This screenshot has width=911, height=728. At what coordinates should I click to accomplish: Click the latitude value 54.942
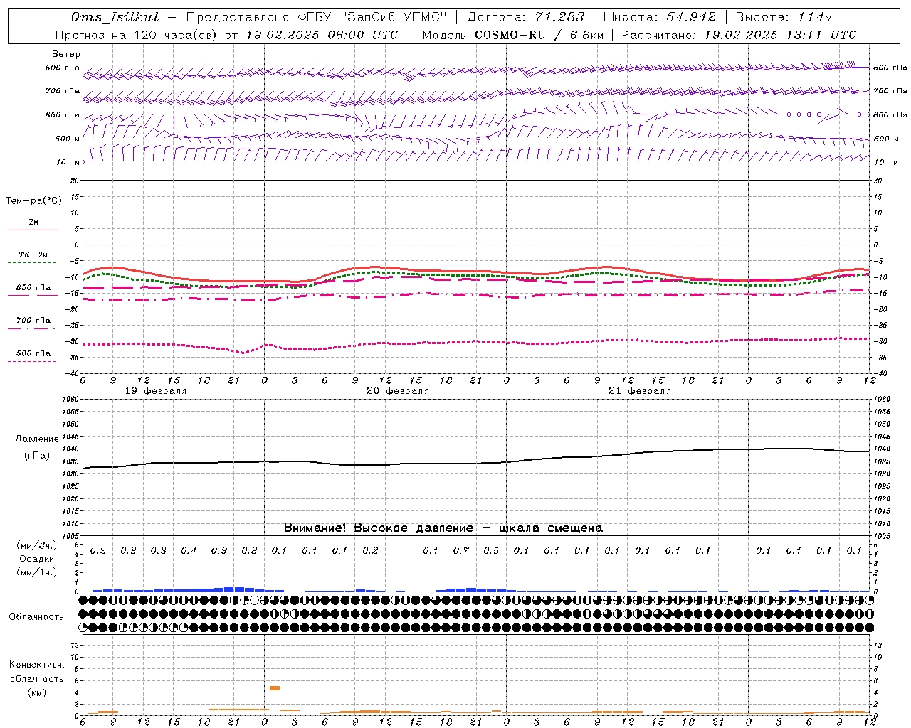(x=690, y=17)
